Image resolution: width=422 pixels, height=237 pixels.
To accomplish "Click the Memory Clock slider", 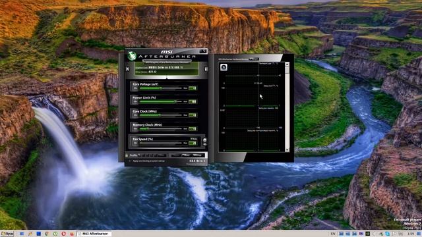I will tap(161, 129).
